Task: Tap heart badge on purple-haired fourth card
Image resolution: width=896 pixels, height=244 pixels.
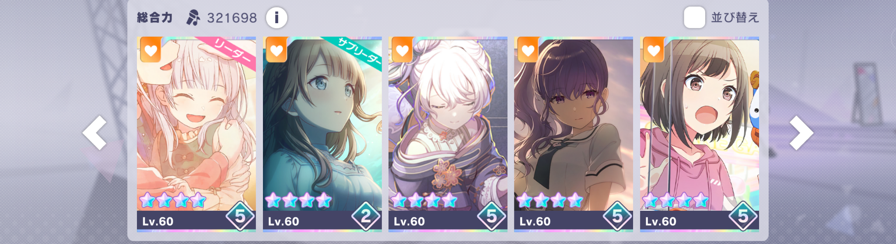Action: coord(528,50)
